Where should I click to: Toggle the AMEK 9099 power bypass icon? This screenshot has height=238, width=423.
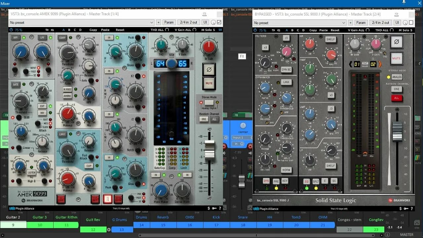[11, 30]
